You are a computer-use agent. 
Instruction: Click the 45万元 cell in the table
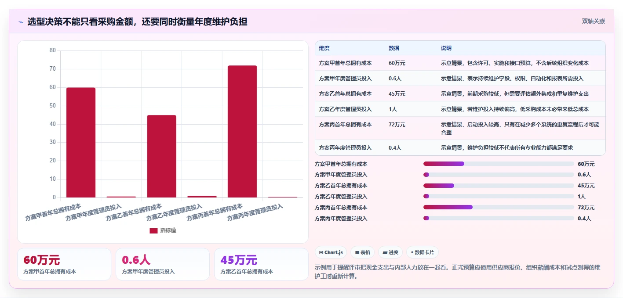point(397,94)
